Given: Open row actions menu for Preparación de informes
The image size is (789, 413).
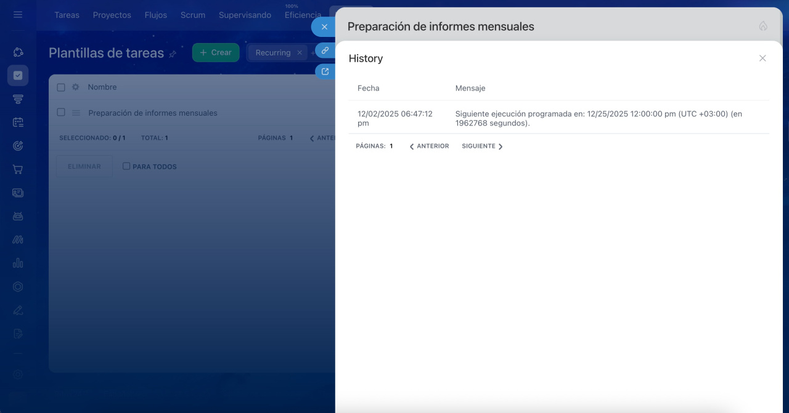Looking at the screenshot, I should 76,113.
